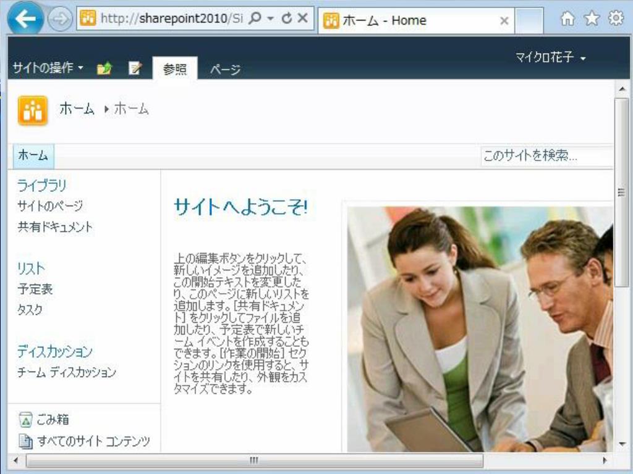
Task: Open the サイトの操作 menu
Action: [x=48, y=67]
